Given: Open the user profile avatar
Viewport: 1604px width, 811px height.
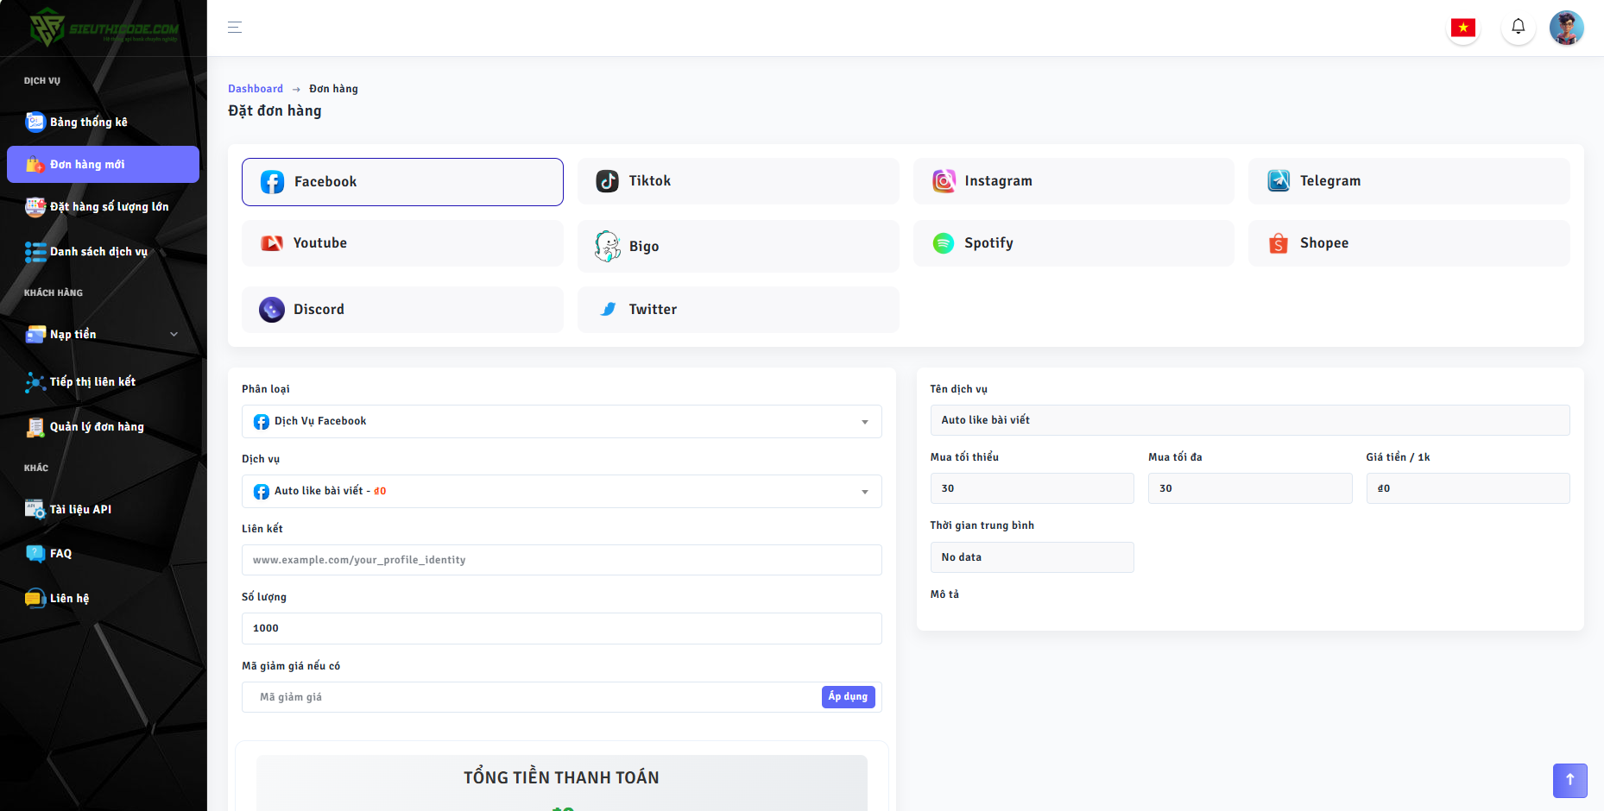Looking at the screenshot, I should coord(1567,28).
